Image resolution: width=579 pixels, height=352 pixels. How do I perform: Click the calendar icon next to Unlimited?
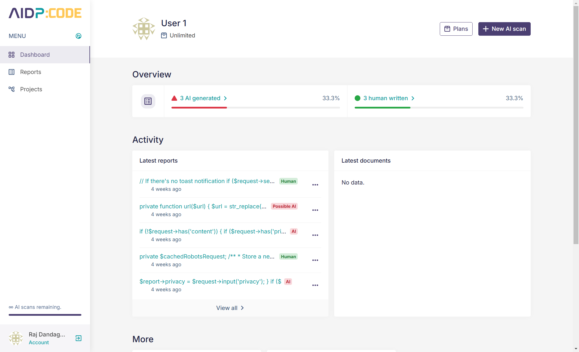pyautogui.click(x=164, y=35)
